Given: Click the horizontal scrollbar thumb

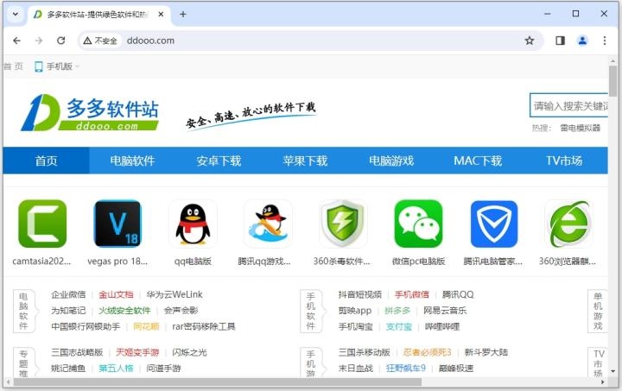Looking at the screenshot, I should 218,382.
